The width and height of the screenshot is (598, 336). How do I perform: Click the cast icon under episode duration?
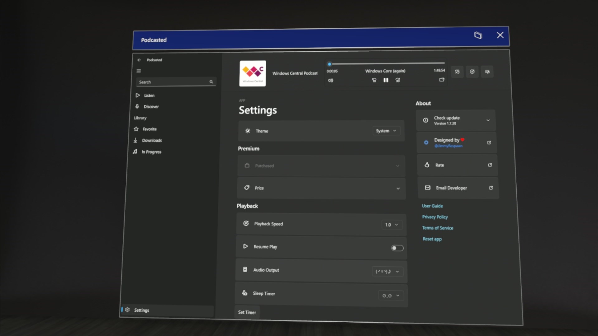click(442, 80)
